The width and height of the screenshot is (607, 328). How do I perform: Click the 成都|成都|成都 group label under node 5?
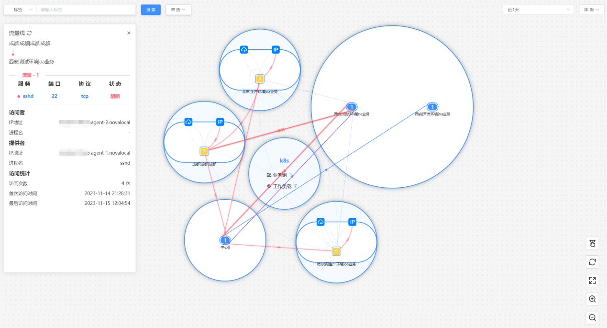[204, 164]
